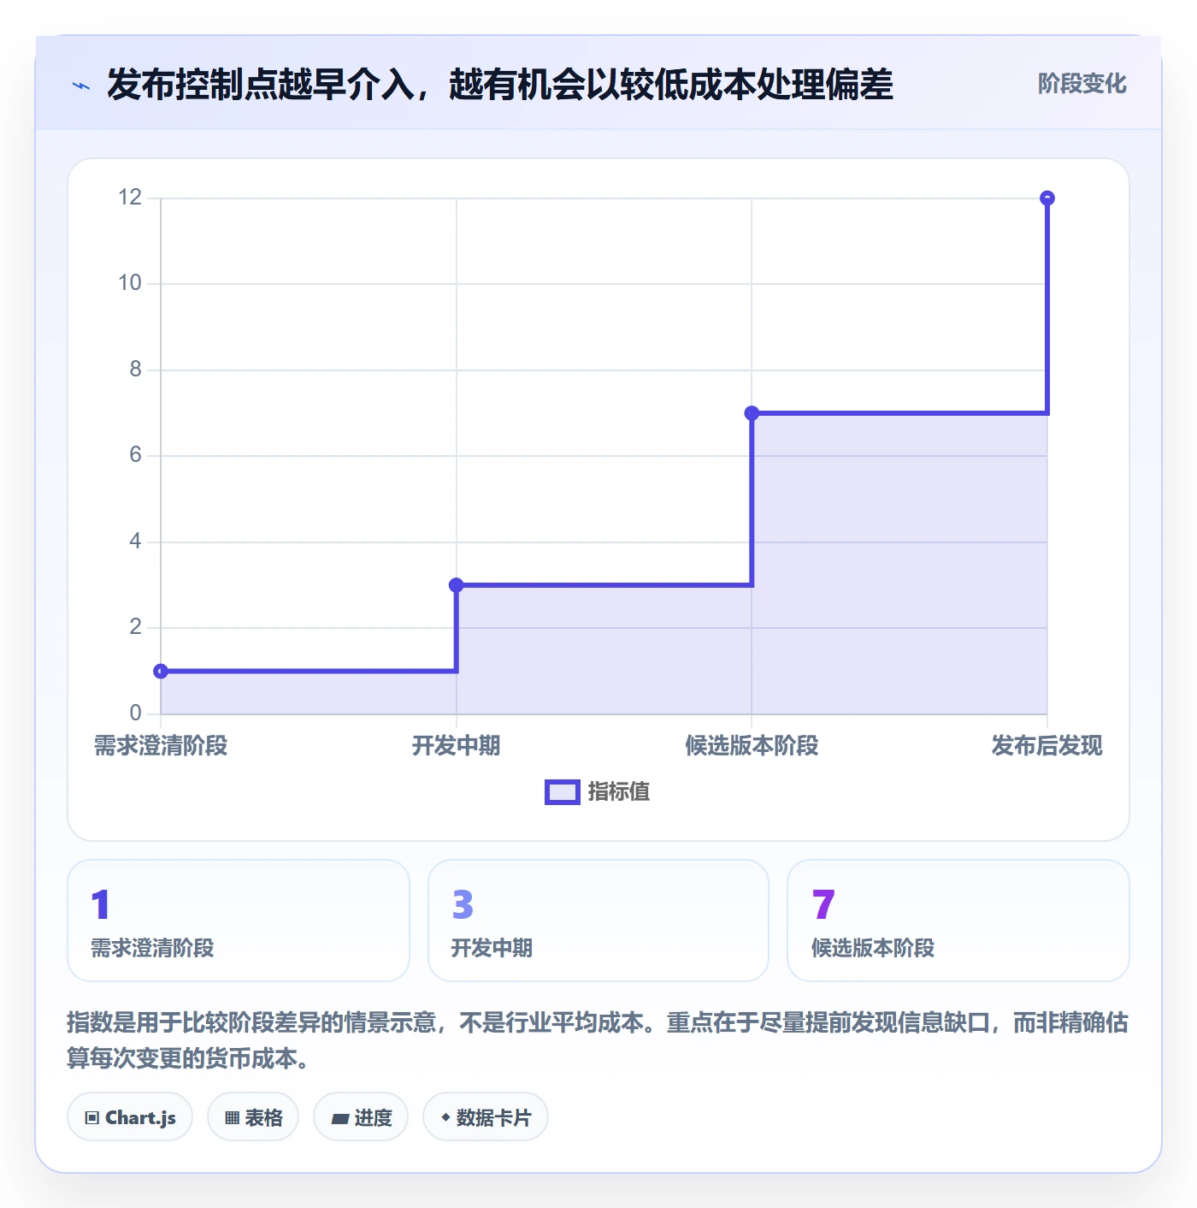Click the data point at 开发中期
Viewport: 1197px width, 1208px height.
coord(457,585)
